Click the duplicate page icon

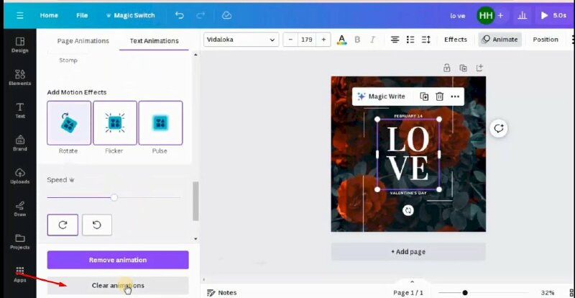pyautogui.click(x=463, y=68)
